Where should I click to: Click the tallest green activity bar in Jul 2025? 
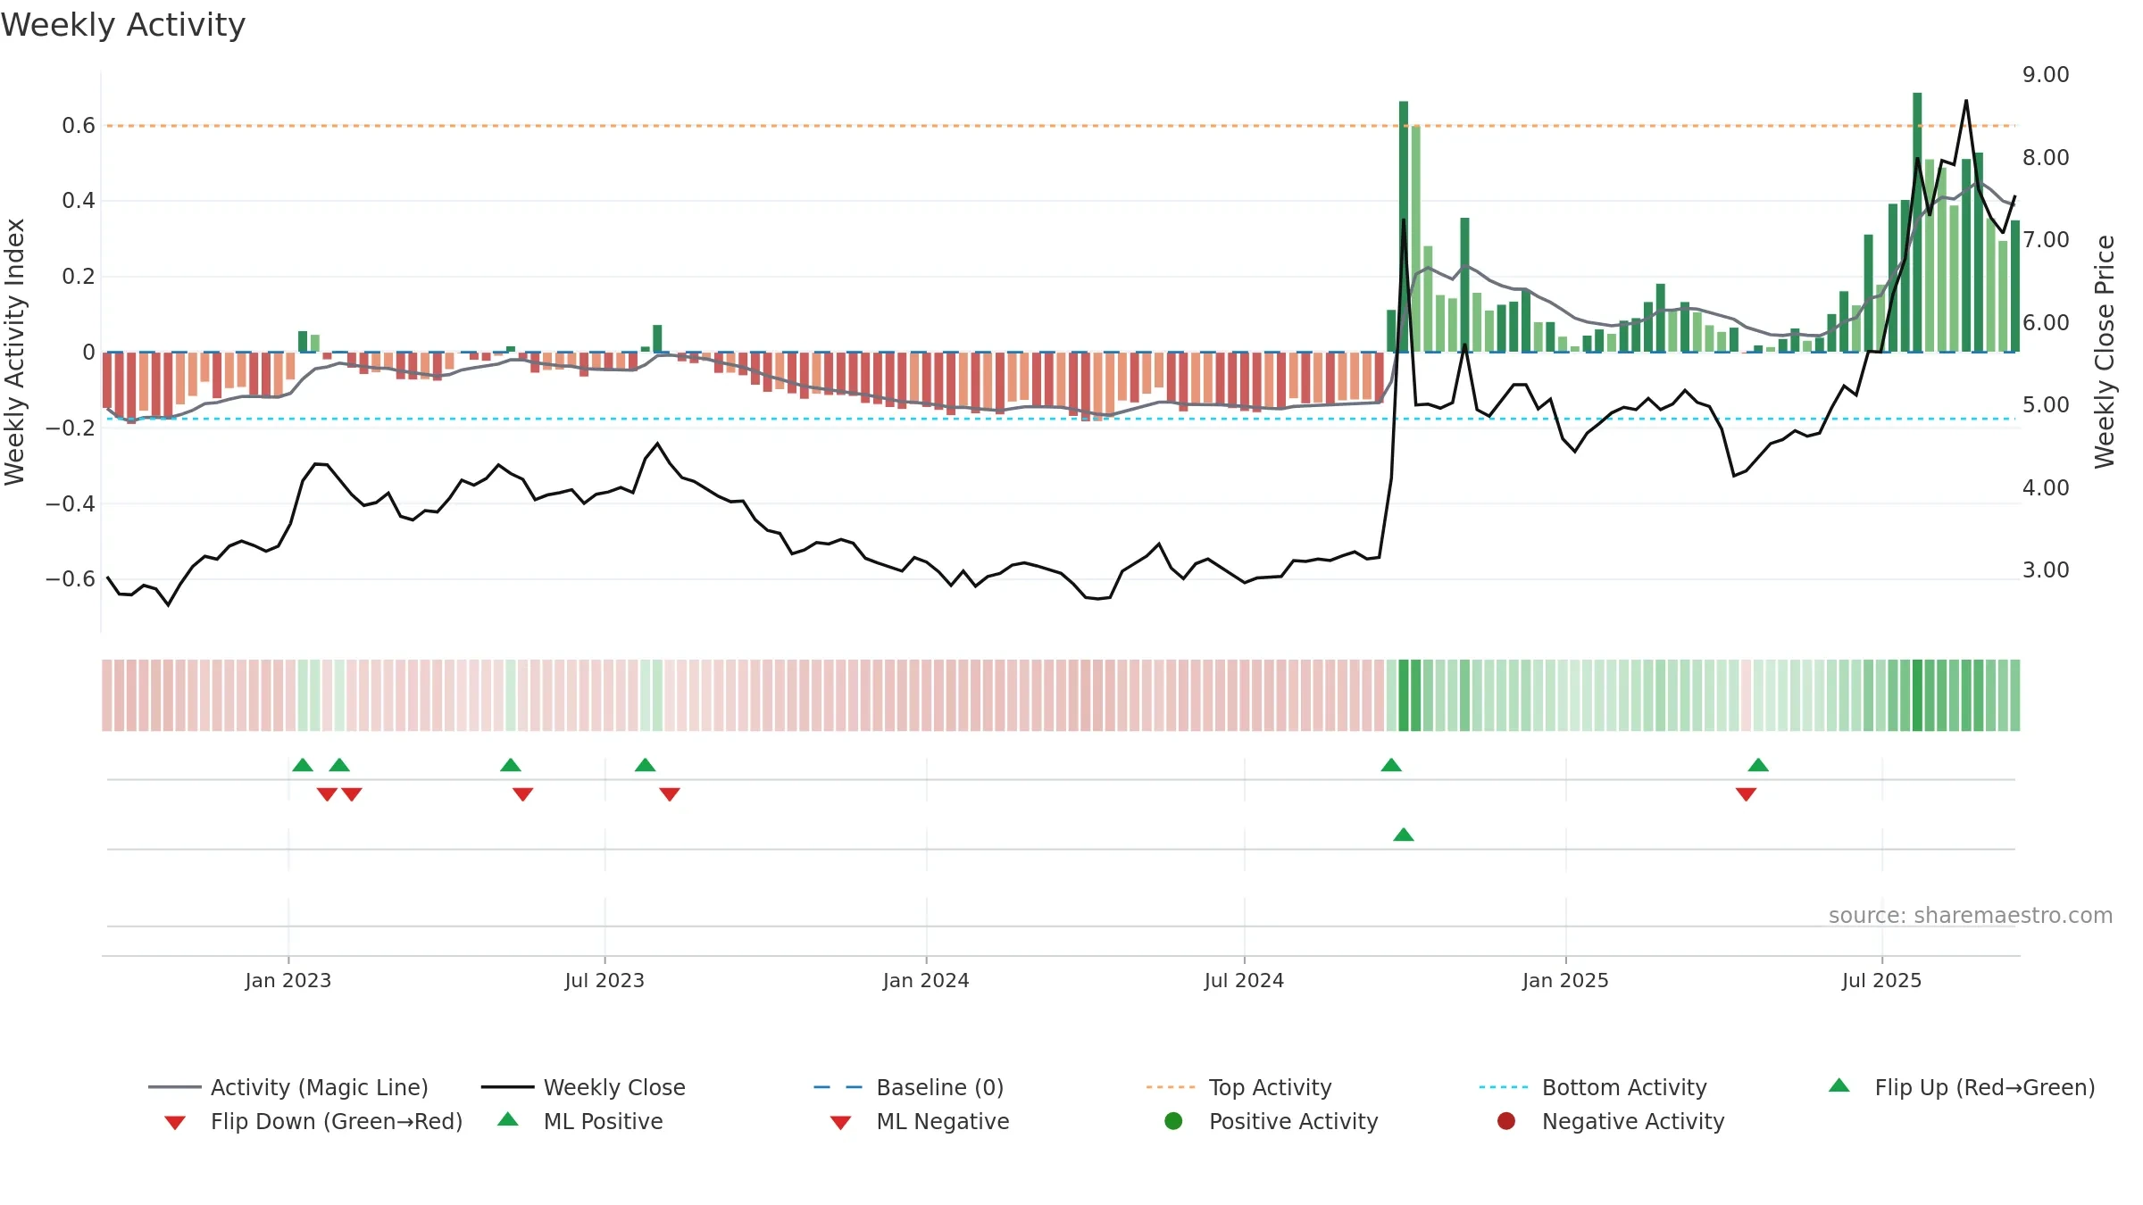pyautogui.click(x=1917, y=222)
